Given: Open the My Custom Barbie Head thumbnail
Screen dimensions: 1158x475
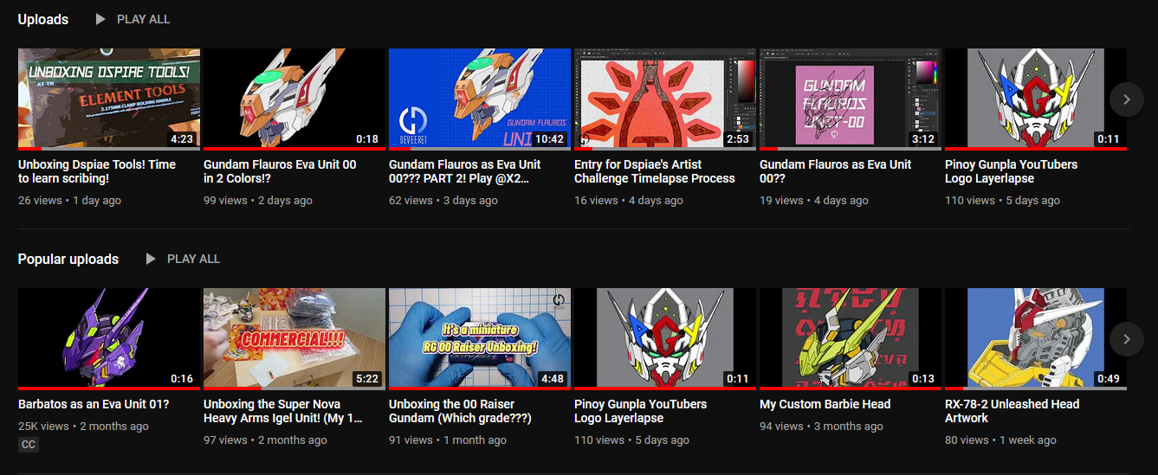Looking at the screenshot, I should click(851, 339).
